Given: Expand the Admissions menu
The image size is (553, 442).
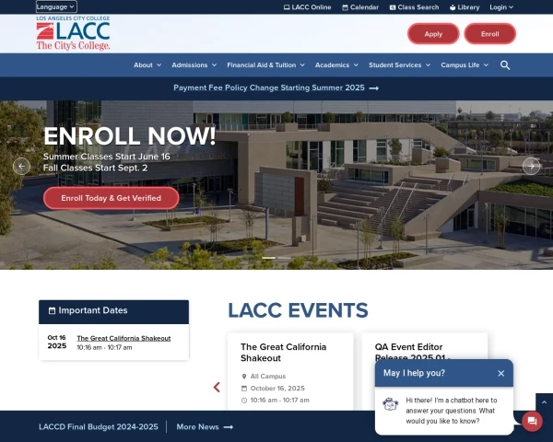Looking at the screenshot, I should pyautogui.click(x=194, y=64).
